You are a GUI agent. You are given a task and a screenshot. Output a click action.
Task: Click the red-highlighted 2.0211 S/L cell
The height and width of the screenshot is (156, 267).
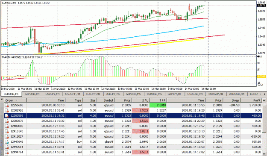pos(141,131)
